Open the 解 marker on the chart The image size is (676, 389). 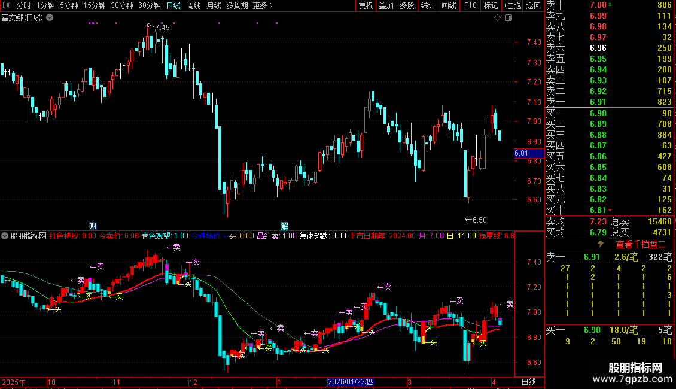[x=284, y=226]
